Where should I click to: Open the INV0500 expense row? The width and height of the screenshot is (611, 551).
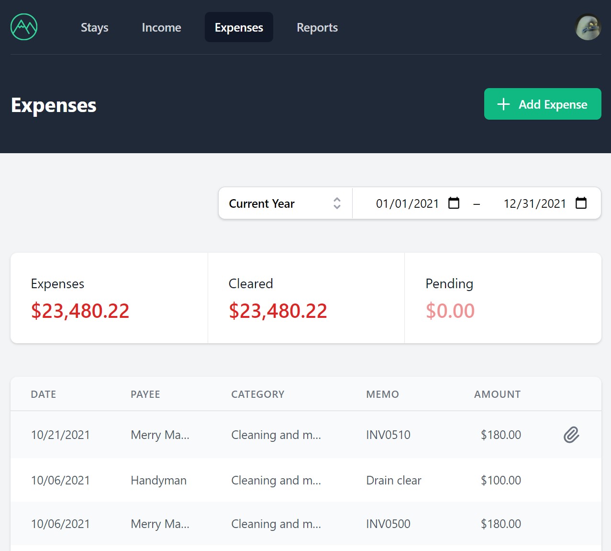(305, 524)
